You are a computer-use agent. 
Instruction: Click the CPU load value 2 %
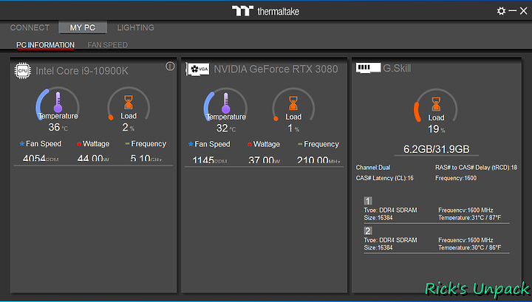coord(129,128)
